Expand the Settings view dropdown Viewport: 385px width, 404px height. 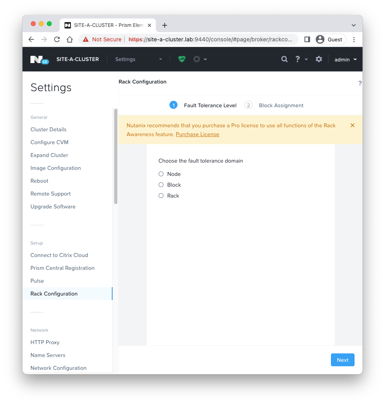coord(139,59)
